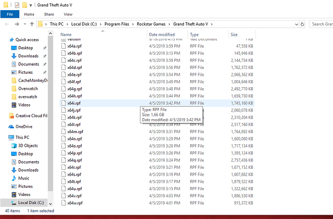Click the Properties checkmark icon in title bar
This screenshot has width=333, height=219.
[17, 5]
